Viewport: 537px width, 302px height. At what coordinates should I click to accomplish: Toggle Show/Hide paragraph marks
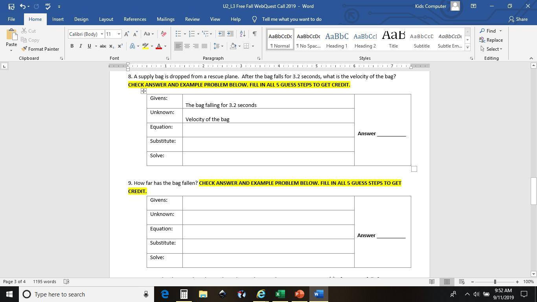click(x=255, y=34)
